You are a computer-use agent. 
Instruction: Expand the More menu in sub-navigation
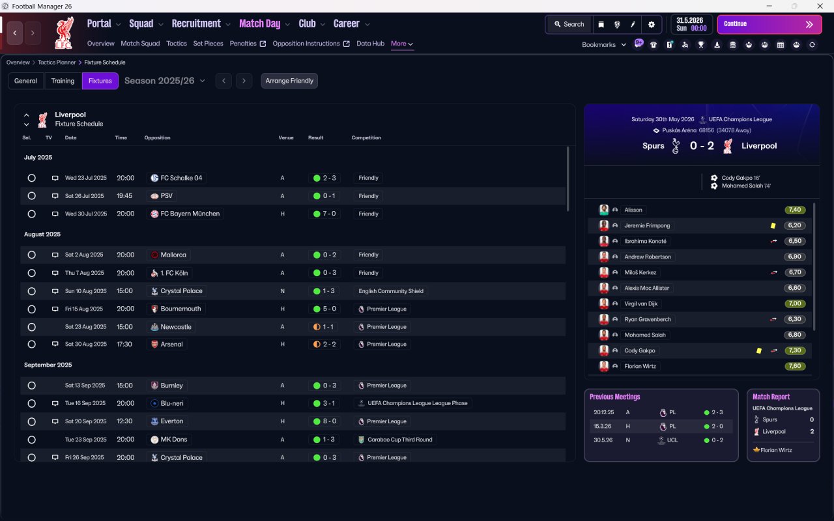click(x=402, y=44)
